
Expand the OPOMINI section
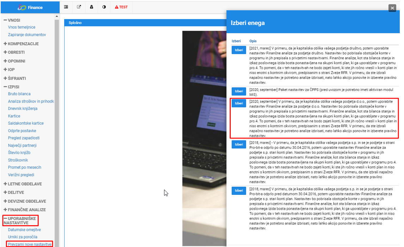(x=14, y=61)
